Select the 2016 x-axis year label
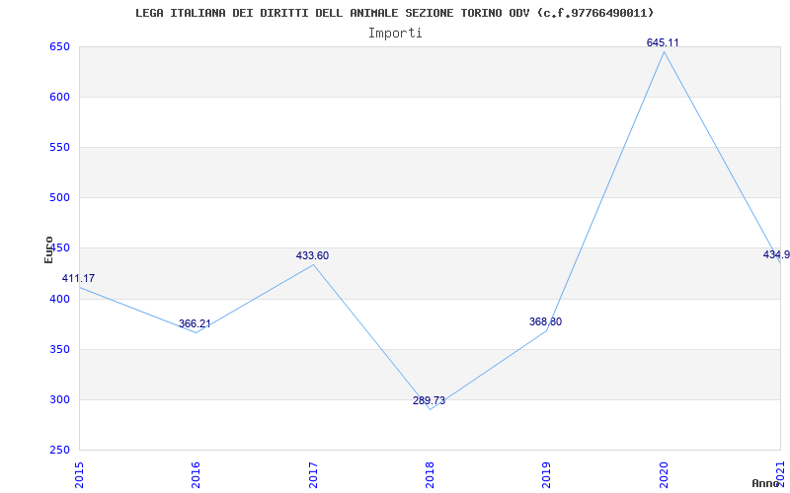The image size is (790, 493). pos(196,474)
